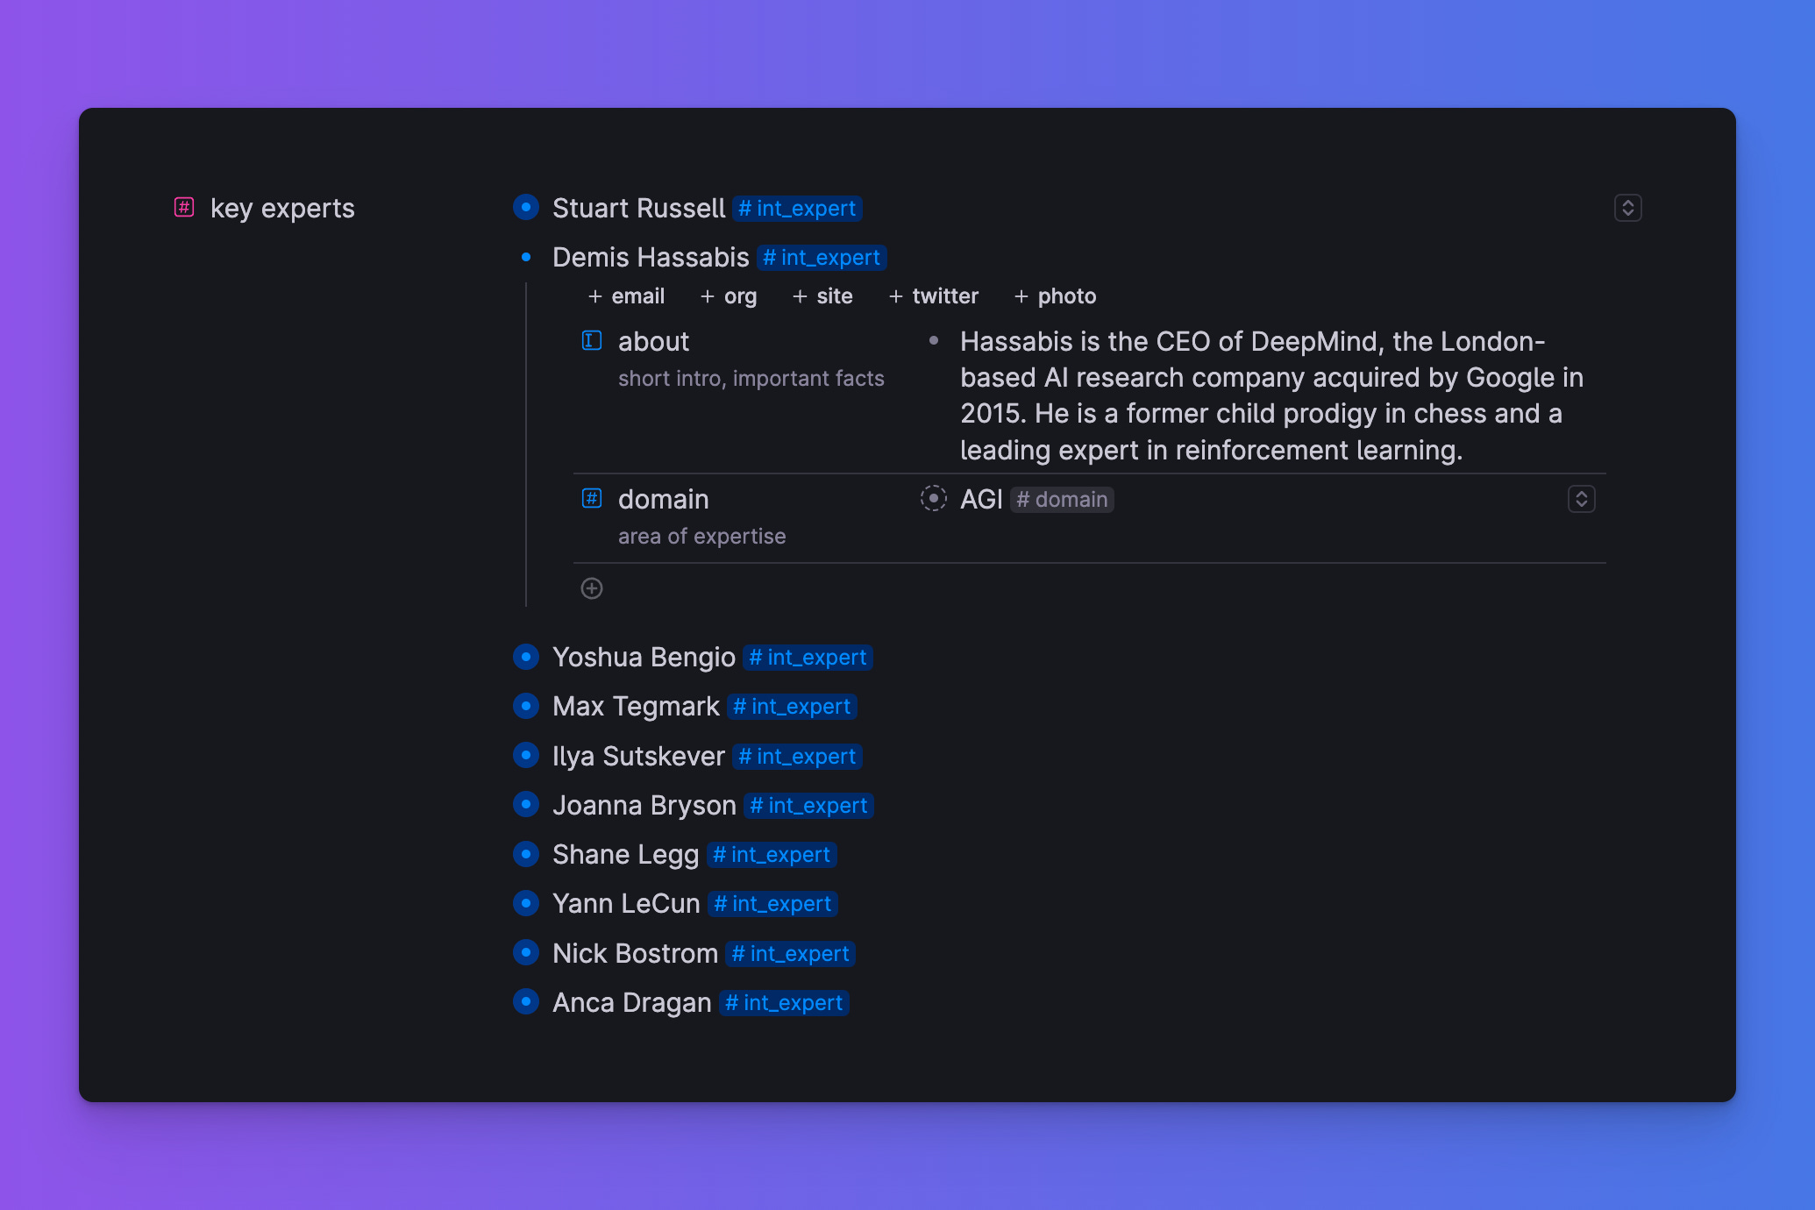Collapse the Demis Hassabis node bullet
The image size is (1815, 1210).
pyautogui.click(x=526, y=257)
